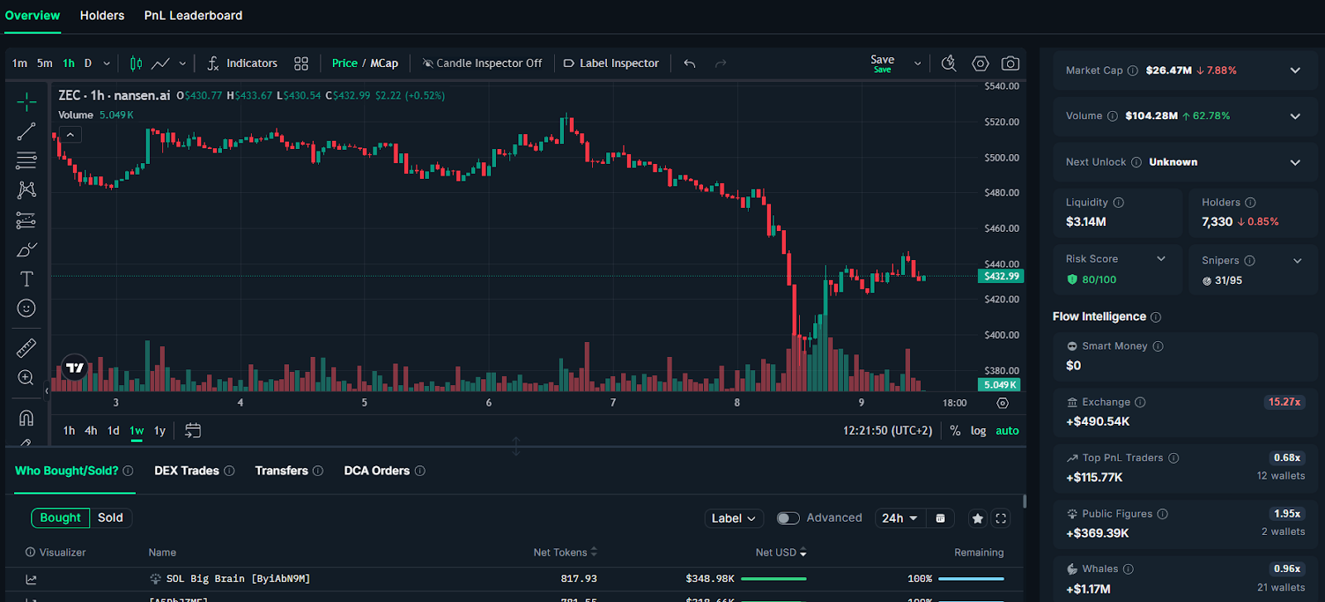Toggle Candle Inspector Off
Screen dimensions: 1325x602
(482, 64)
